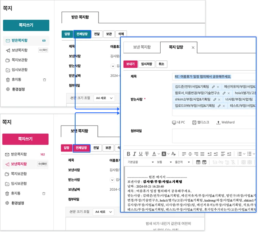
Task: Switch to the 보낸 쪽지함 tab in reply window
Action: 142,47
